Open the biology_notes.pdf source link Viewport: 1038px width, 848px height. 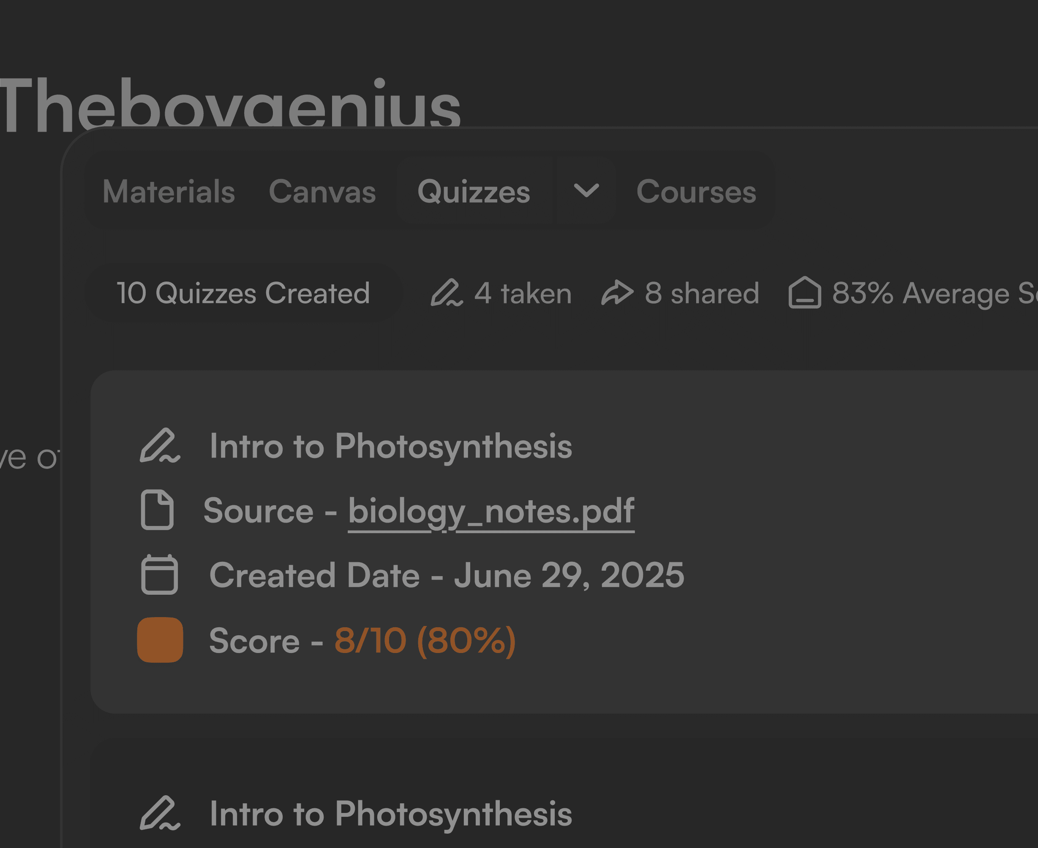(x=491, y=511)
